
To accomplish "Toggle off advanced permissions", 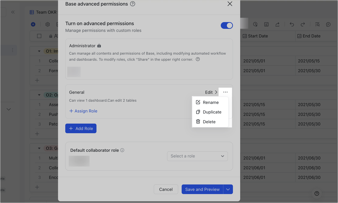I will 227,25.
